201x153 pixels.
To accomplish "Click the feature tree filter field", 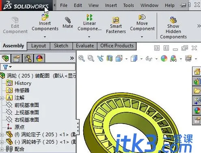I will point(38,67).
